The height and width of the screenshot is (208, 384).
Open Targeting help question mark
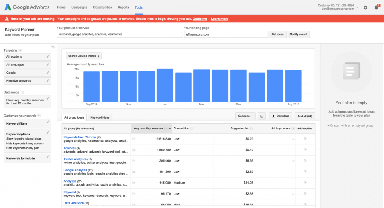point(20,51)
